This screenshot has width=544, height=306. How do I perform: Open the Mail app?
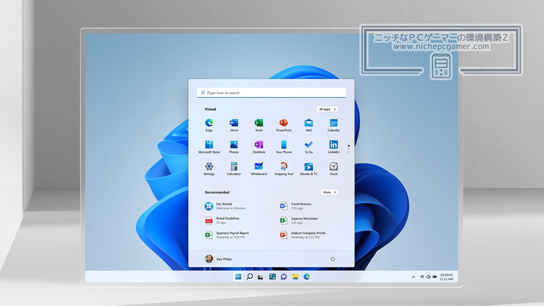pyautogui.click(x=309, y=125)
